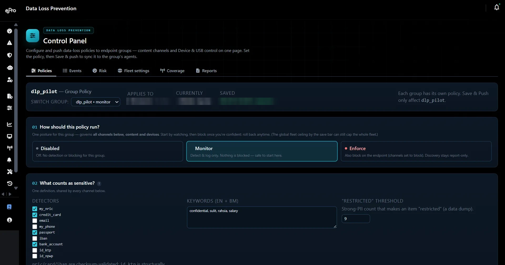505x265 pixels.
Task: Click 'How should this policy run?' heading
Action: click(x=69, y=127)
